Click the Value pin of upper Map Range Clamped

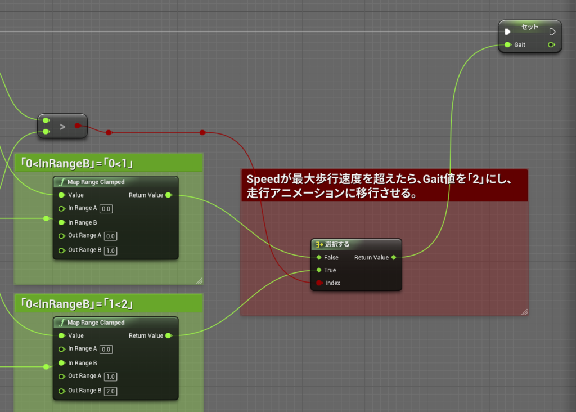[x=62, y=195]
